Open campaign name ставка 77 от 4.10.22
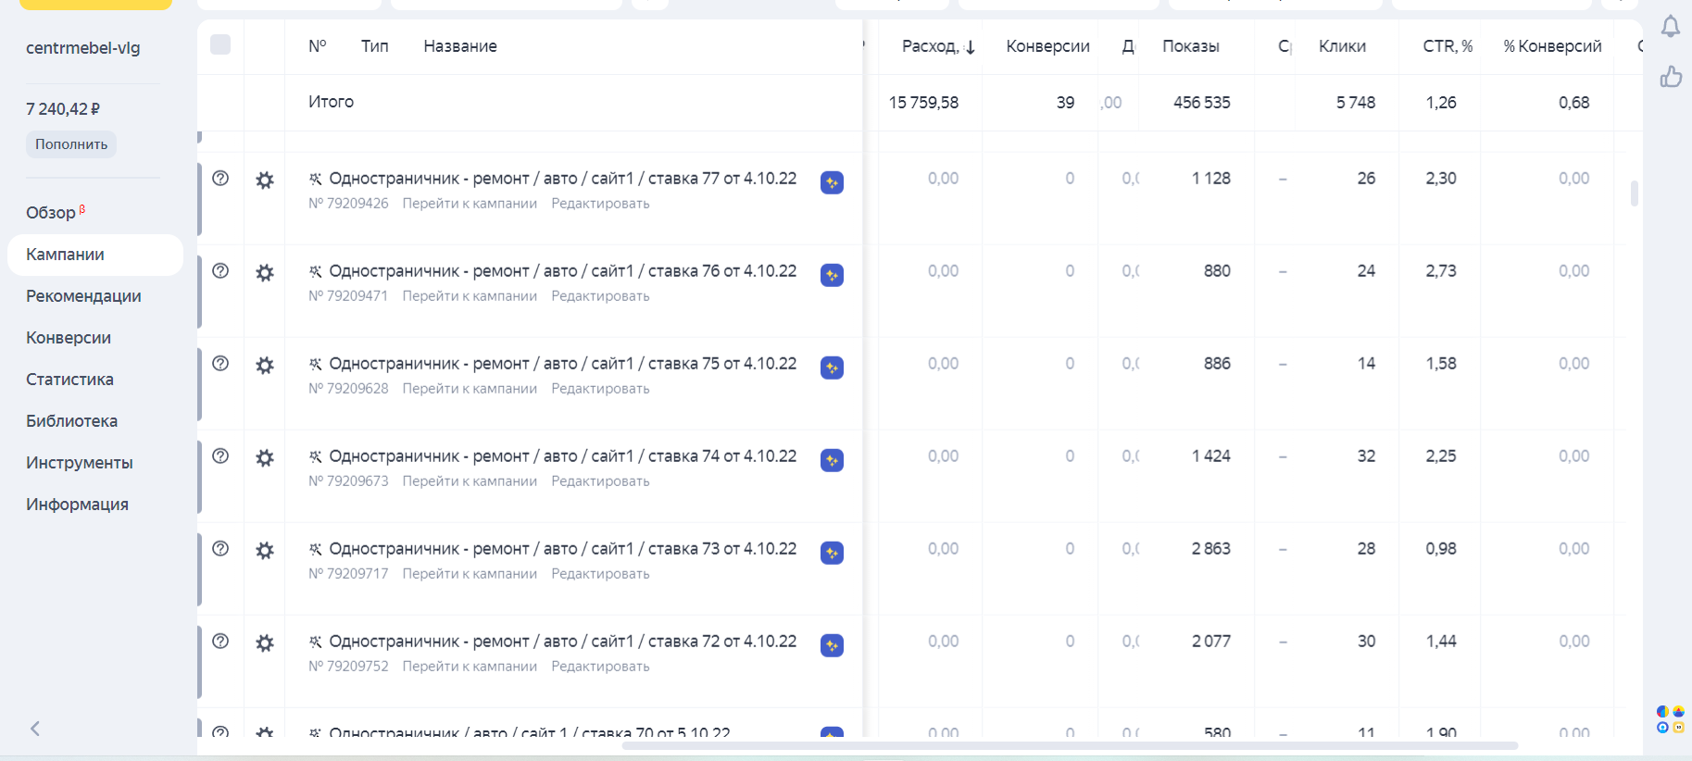 (562, 179)
